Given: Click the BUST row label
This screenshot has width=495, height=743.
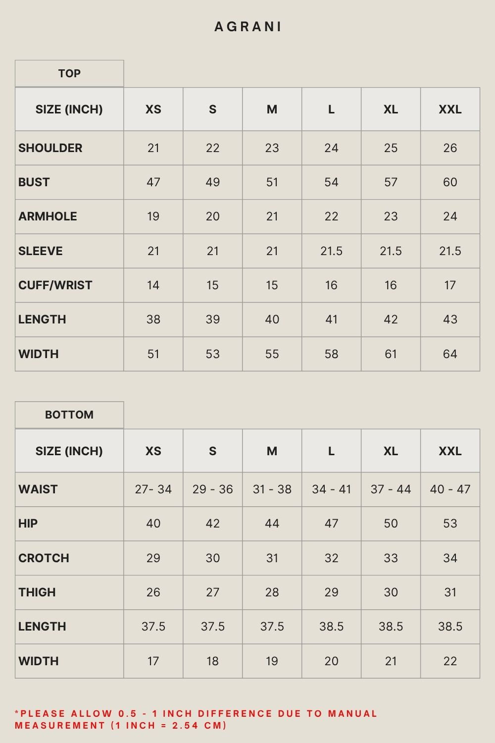Looking at the screenshot, I should click(34, 182).
